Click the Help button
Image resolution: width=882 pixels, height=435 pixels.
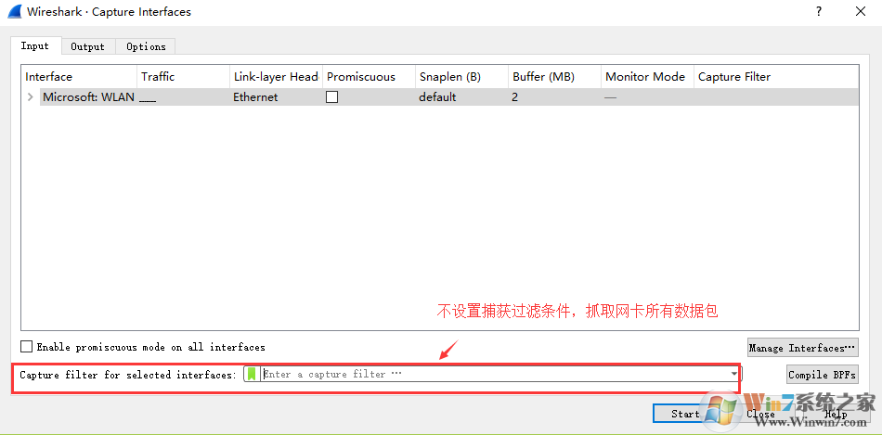(x=836, y=414)
